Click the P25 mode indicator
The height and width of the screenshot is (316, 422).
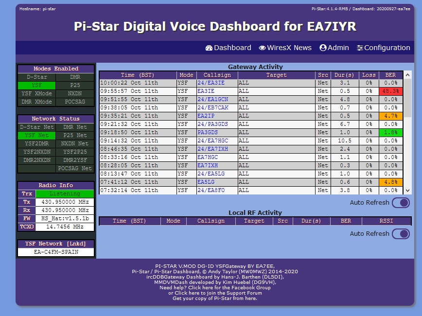(x=75, y=86)
